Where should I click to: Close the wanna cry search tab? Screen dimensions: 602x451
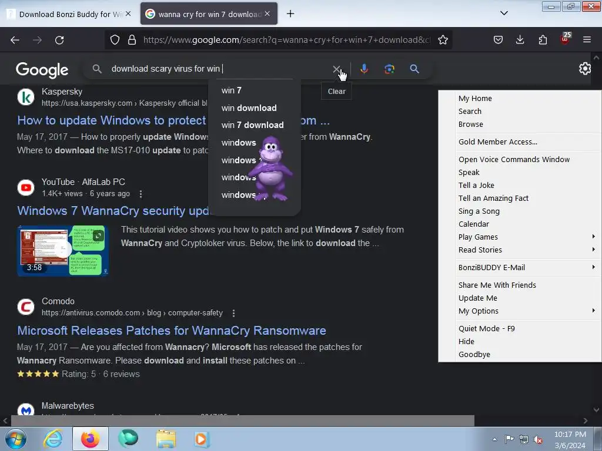coord(267,14)
